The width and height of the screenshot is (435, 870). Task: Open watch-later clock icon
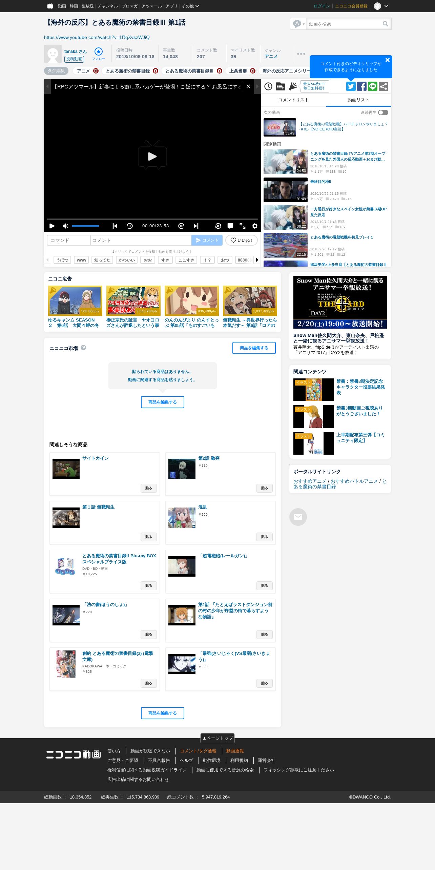(x=268, y=86)
